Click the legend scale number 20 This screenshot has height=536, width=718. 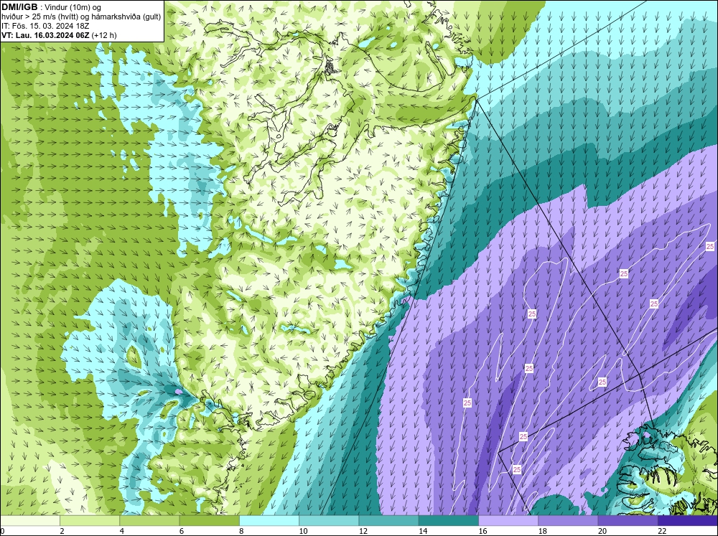point(602,531)
